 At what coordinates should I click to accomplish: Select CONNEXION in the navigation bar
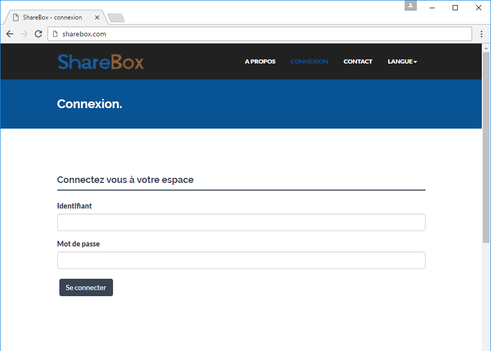click(x=309, y=61)
